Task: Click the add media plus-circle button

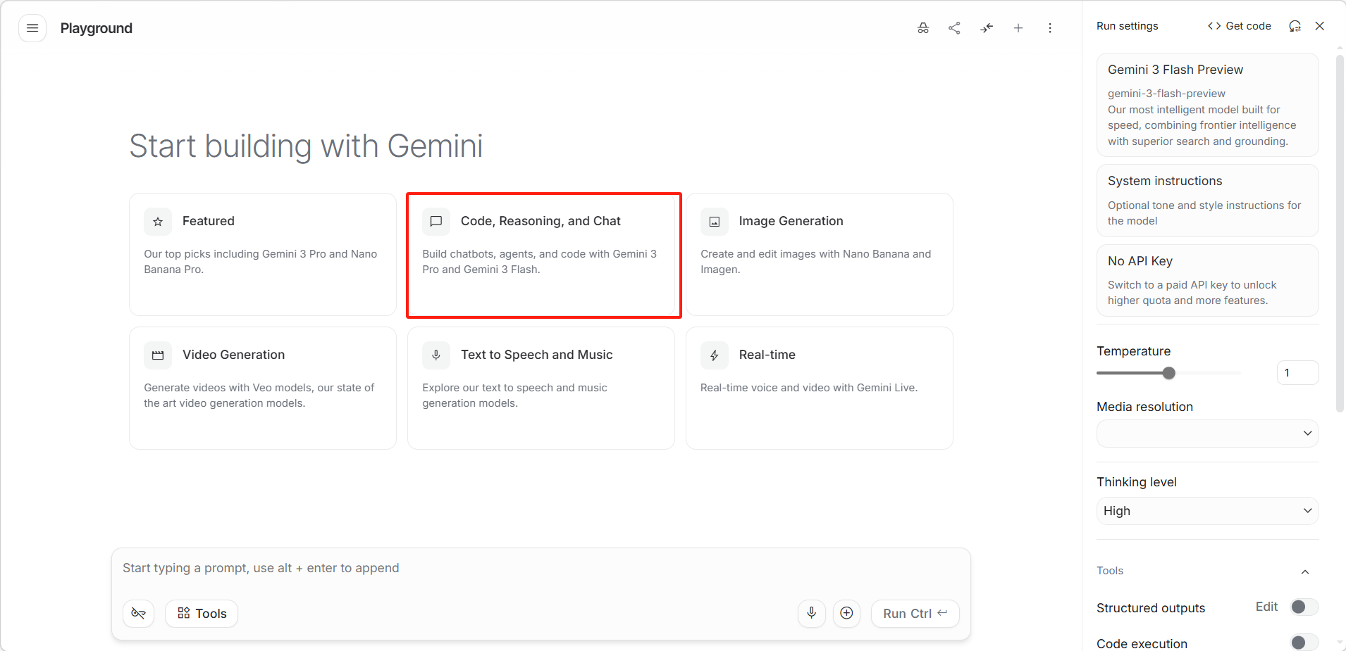Action: pos(847,614)
